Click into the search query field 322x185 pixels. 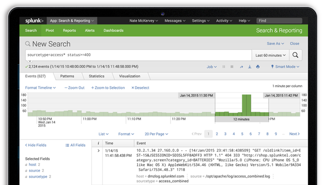(x=138, y=55)
